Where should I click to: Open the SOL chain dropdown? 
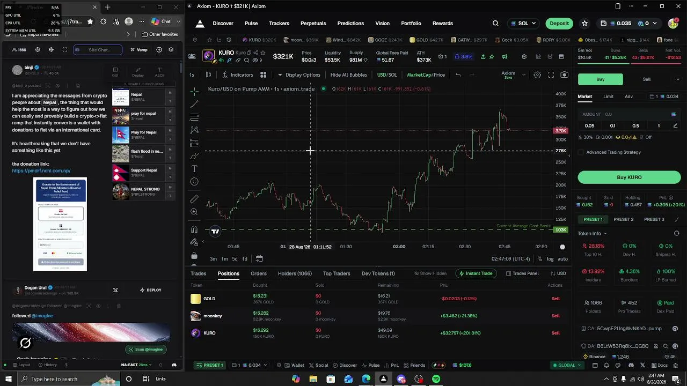523,24
